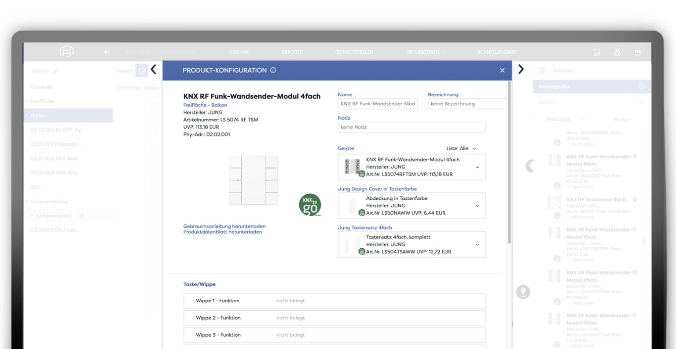Click the Notiz input field
This screenshot has width=676, height=349.
(x=411, y=127)
